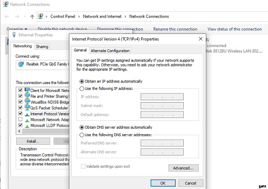Select Use the following IP address
This screenshot has height=189, width=268.
coord(82,89)
